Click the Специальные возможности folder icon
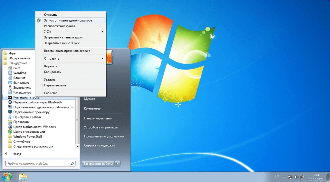Image resolution: width=330 pixels, height=182 pixels. (x=10, y=146)
